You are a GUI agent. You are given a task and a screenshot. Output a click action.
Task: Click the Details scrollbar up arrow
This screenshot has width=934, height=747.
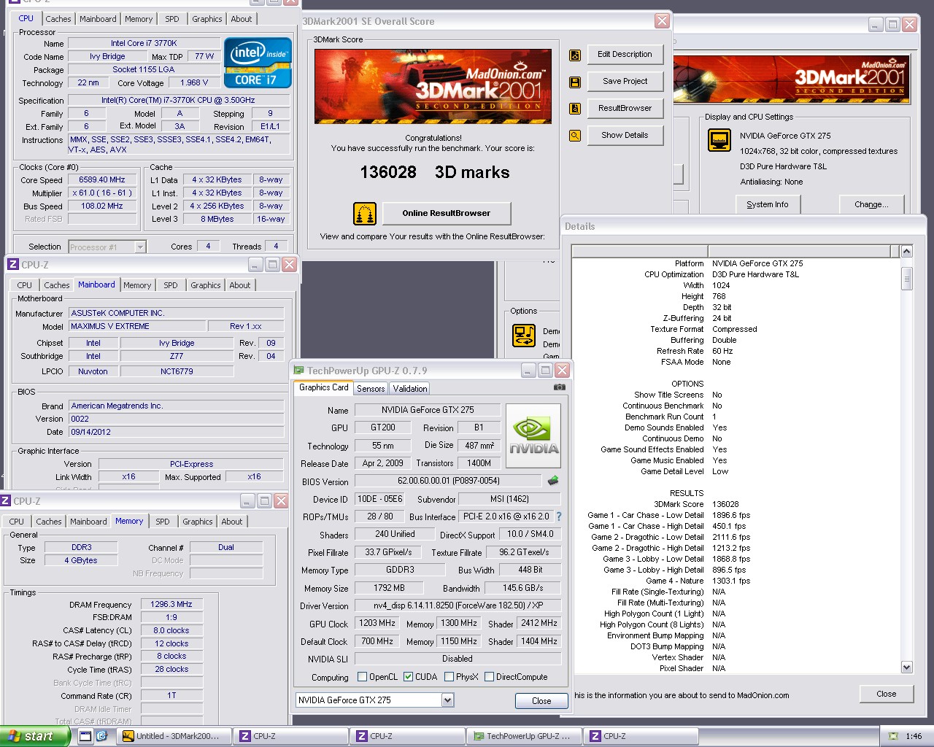(x=907, y=252)
